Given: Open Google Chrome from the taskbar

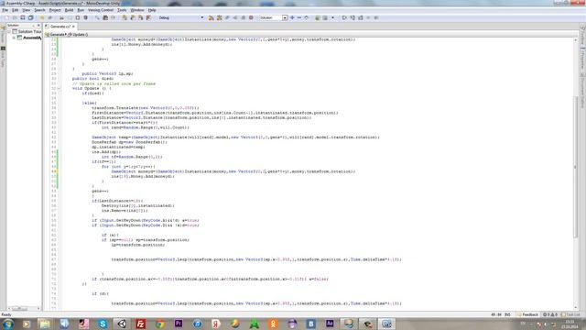Looking at the screenshot, I should (x=159, y=324).
